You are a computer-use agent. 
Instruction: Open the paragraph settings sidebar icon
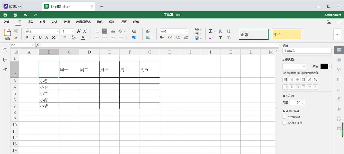click(x=339, y=99)
